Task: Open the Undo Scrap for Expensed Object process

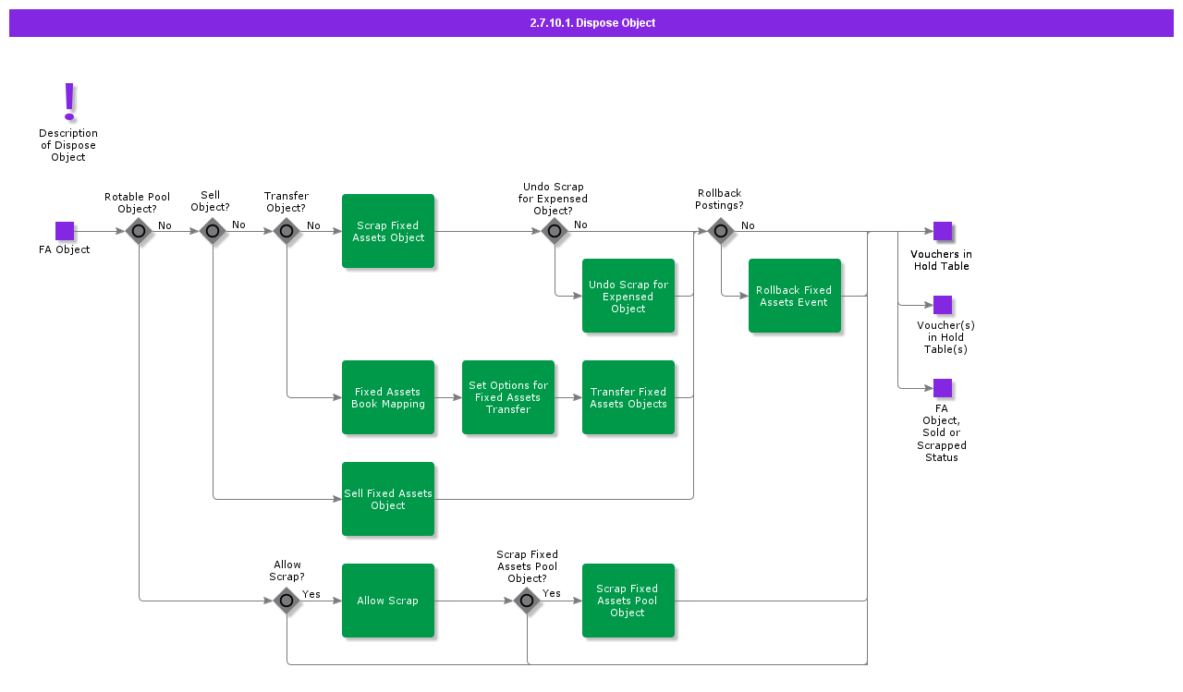Action: click(x=628, y=296)
